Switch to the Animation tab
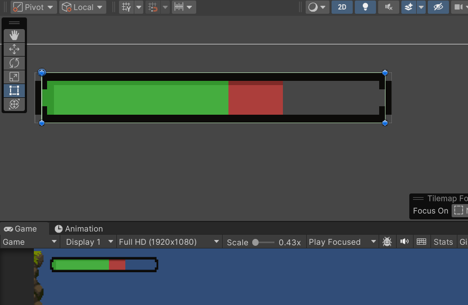The image size is (468, 305). point(79,229)
